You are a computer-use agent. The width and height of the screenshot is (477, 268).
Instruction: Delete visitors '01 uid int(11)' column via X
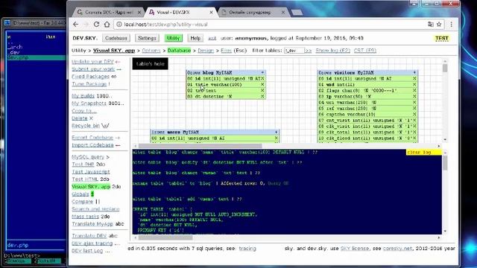(414, 84)
